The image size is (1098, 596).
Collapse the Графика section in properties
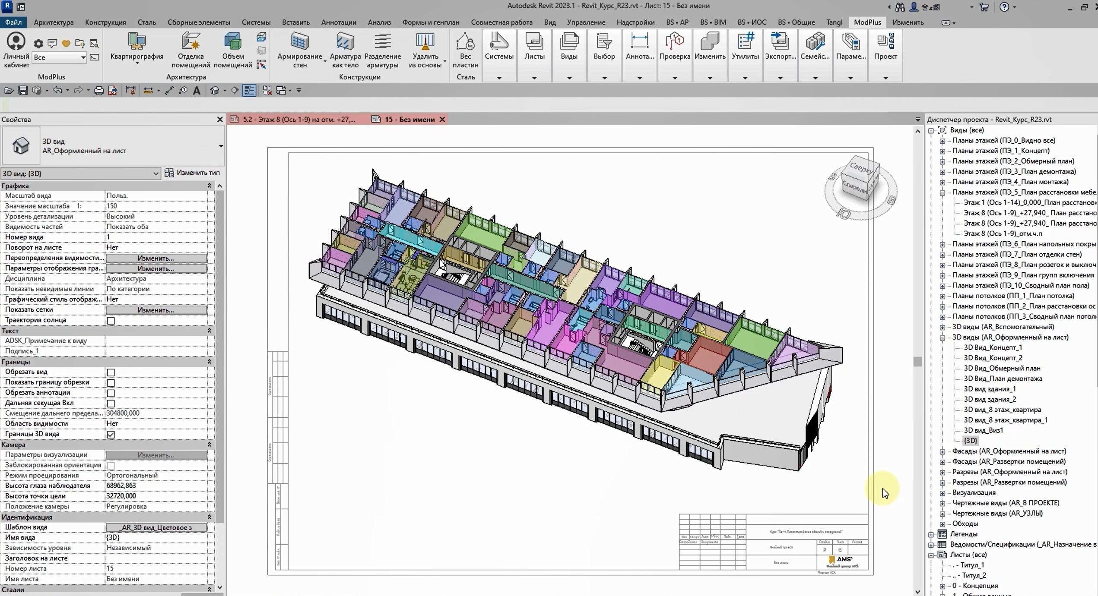click(x=209, y=186)
